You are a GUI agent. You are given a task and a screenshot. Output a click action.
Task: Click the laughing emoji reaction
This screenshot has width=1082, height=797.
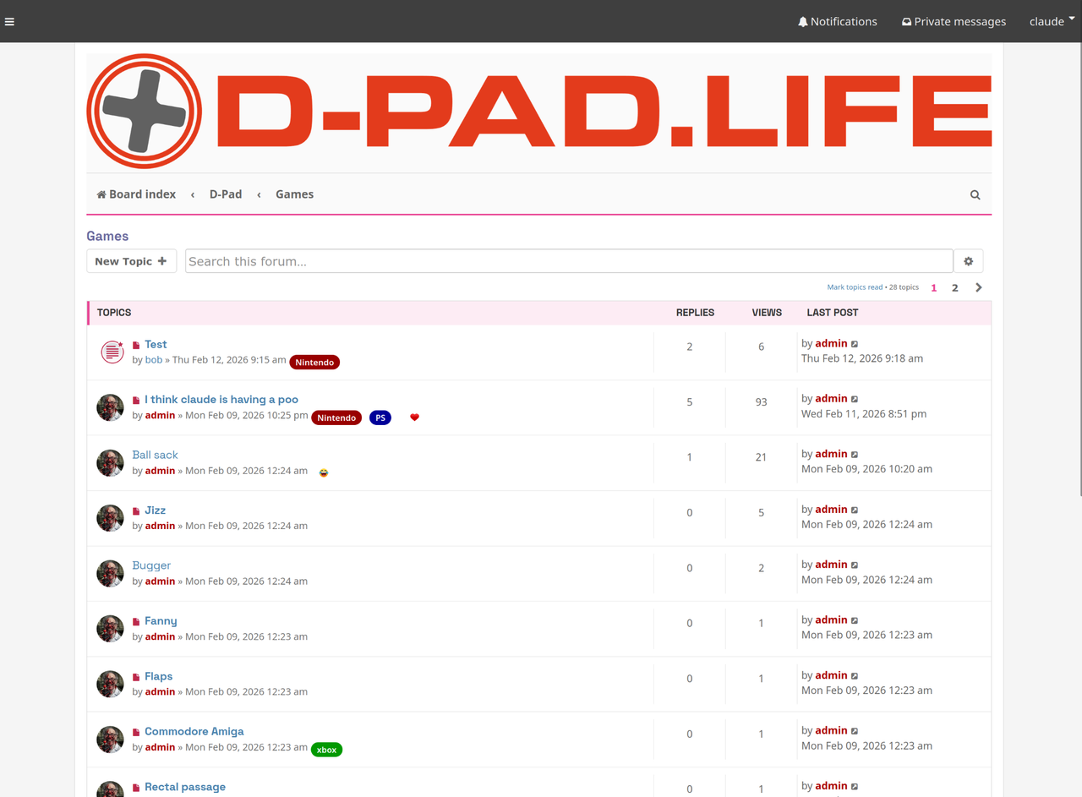(324, 472)
